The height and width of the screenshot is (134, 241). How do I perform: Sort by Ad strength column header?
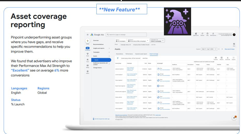(160, 64)
